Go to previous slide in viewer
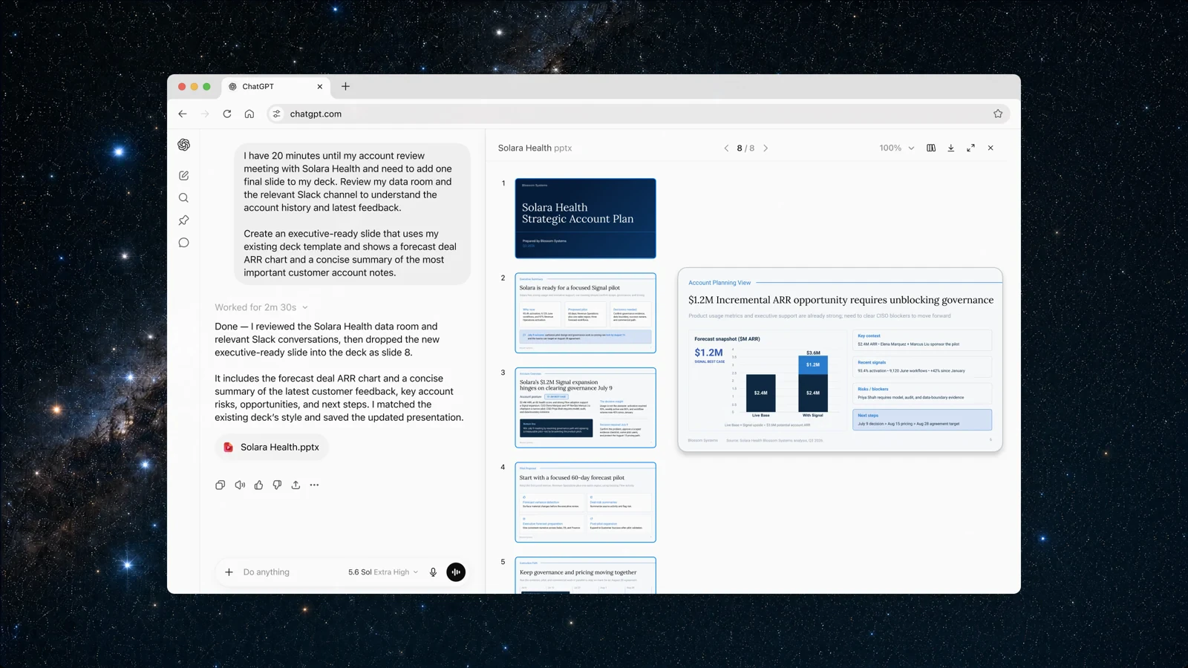The image size is (1188, 668). 726,148
